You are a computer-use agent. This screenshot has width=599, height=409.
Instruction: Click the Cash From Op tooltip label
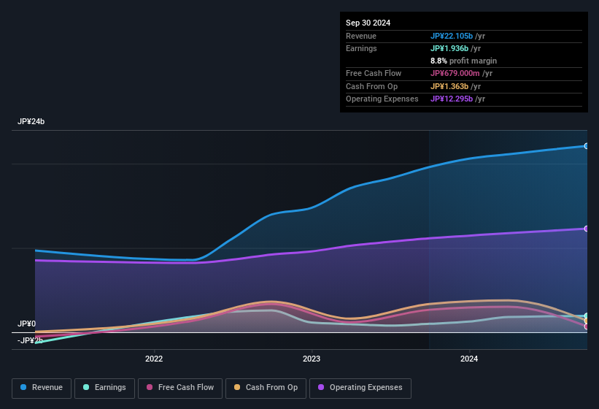click(x=371, y=86)
